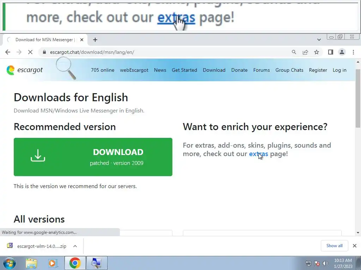Open Group Chats in the navigation bar
Image resolution: width=361 pixels, height=270 pixels.
point(289,70)
